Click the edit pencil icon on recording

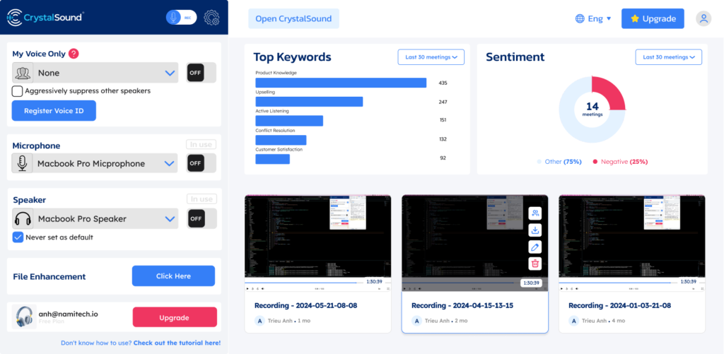[535, 247]
